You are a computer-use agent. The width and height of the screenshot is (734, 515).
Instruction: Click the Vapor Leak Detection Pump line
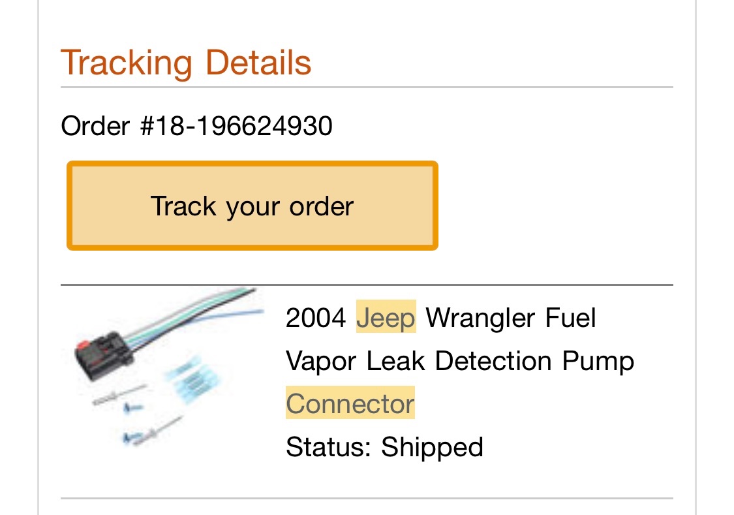tap(459, 361)
